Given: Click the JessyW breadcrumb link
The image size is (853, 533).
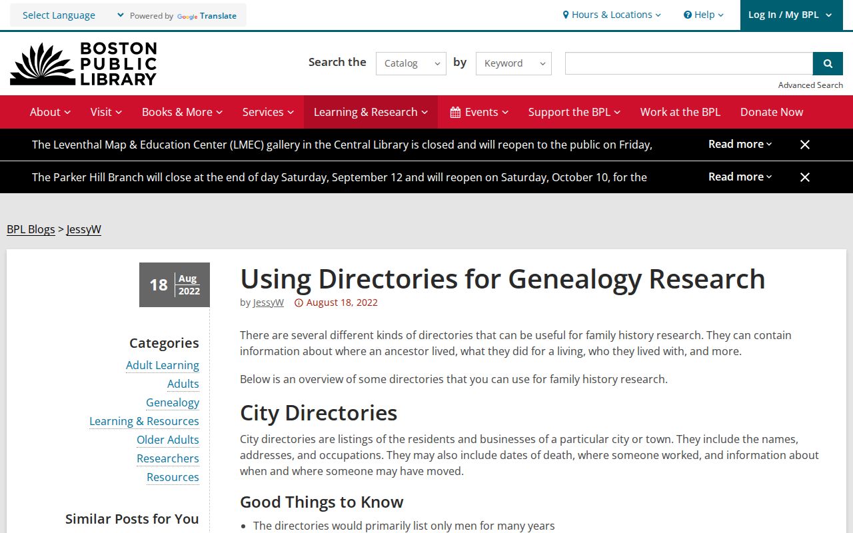Looking at the screenshot, I should (x=84, y=229).
